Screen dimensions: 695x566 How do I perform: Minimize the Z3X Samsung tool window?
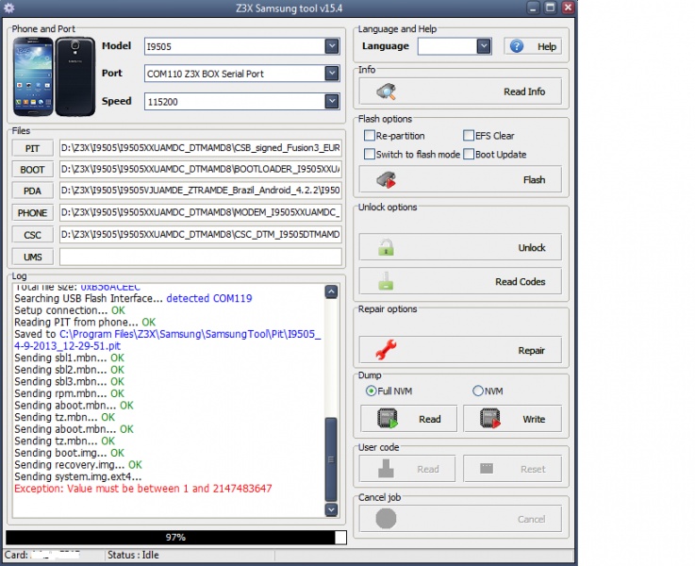tap(533, 8)
